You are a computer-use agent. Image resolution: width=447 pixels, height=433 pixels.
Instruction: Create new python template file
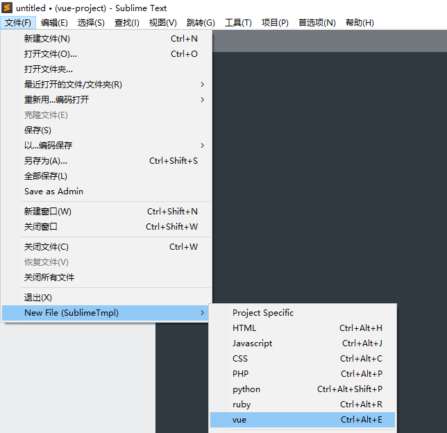tap(303, 389)
